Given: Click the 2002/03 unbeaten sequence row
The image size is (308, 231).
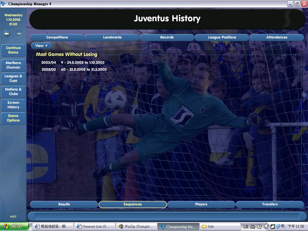Looking at the screenshot, I should pyautogui.click(x=74, y=69).
